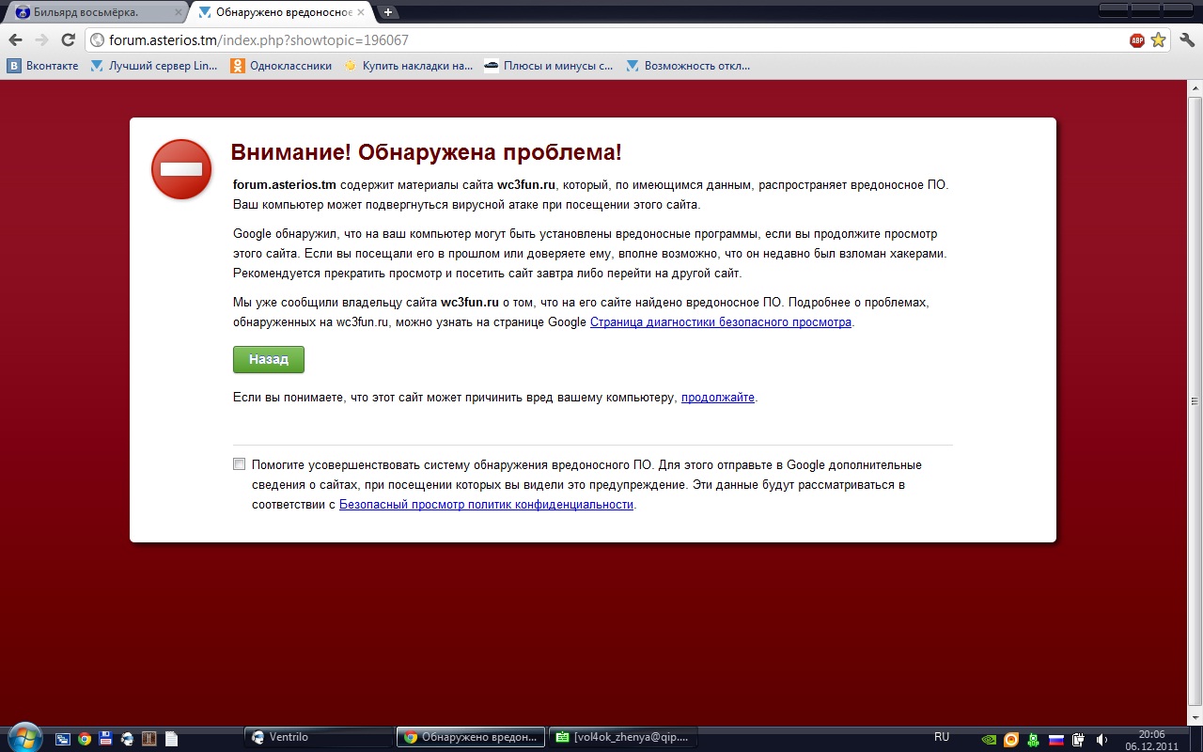Switch to Ventrilo taskbar window
The width and height of the screenshot is (1203, 752).
pos(319,738)
